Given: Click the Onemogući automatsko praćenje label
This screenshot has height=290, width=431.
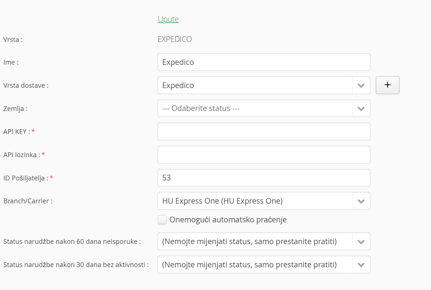Looking at the screenshot, I should (228, 220).
